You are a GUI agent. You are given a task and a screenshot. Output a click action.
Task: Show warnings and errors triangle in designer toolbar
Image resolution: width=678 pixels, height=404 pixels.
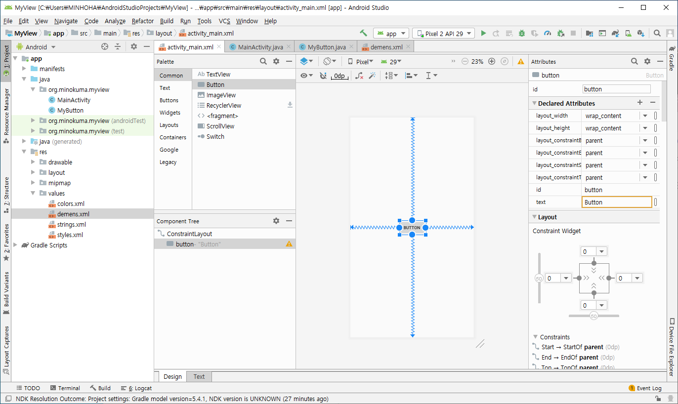click(x=521, y=62)
